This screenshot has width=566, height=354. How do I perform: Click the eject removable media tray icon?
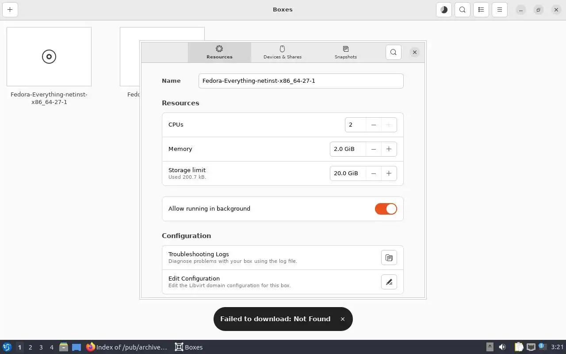point(490,347)
